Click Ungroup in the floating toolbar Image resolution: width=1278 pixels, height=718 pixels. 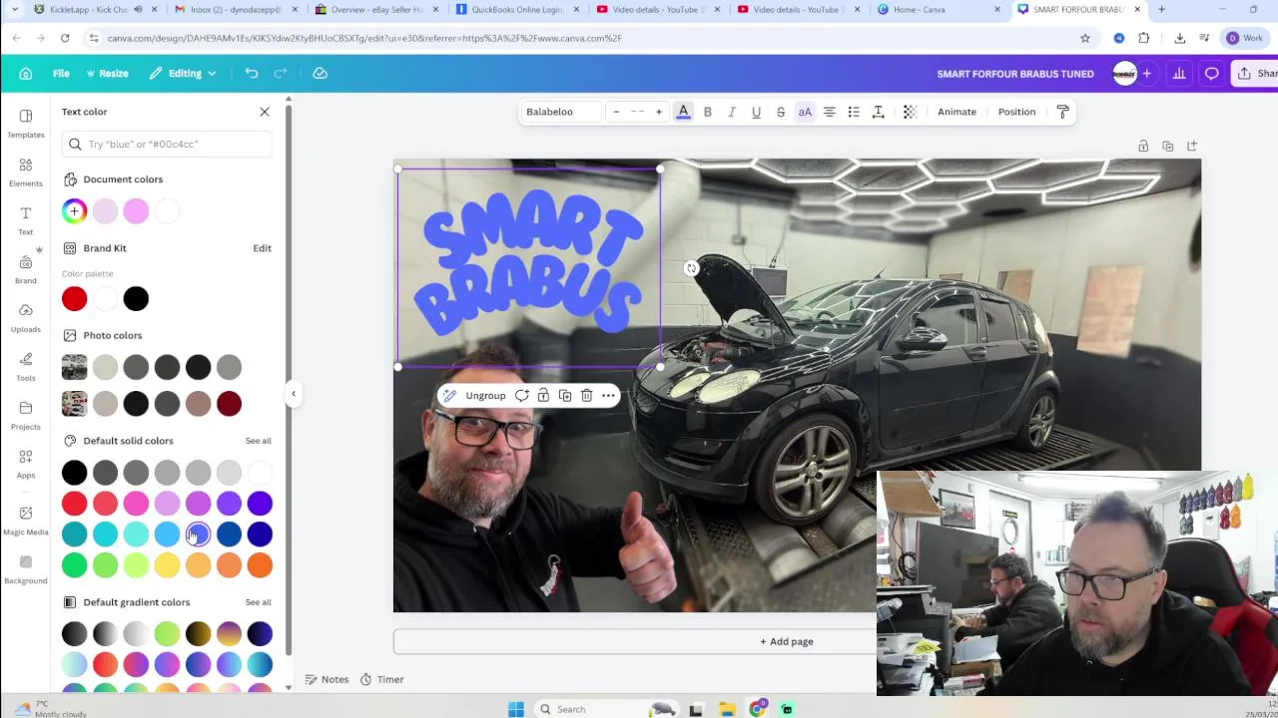click(x=485, y=396)
